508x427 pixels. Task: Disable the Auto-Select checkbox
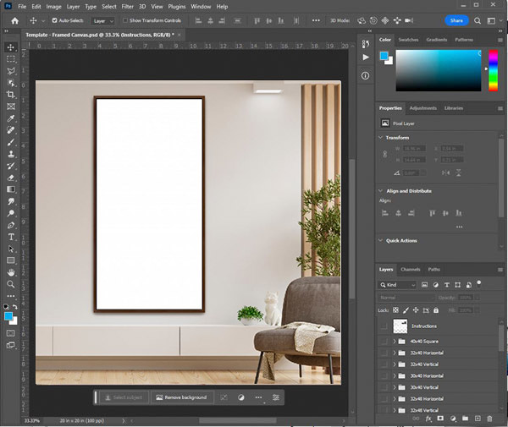click(x=55, y=20)
